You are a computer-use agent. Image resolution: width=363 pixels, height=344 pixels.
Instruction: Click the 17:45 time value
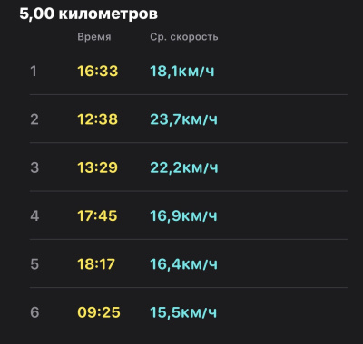tap(97, 215)
